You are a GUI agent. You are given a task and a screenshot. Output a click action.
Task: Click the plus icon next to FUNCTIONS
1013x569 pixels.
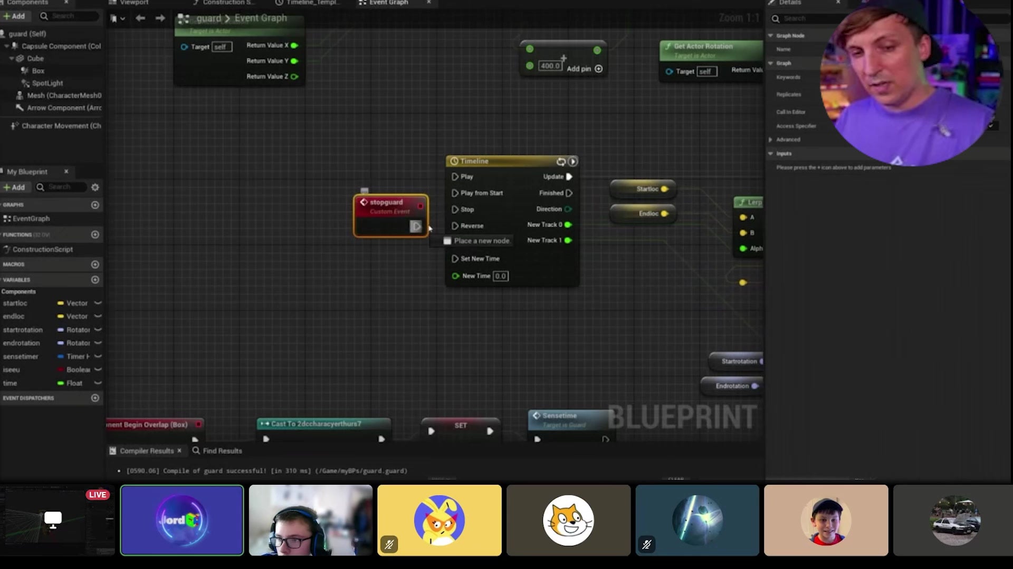[x=95, y=234]
